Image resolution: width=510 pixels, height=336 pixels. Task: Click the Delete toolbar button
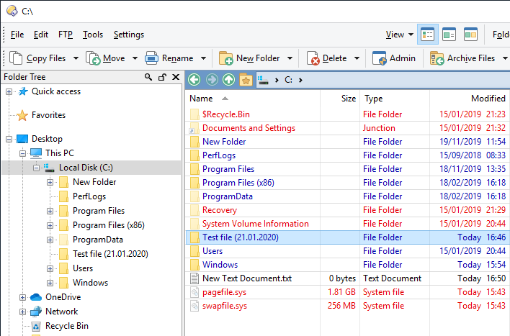coord(328,58)
